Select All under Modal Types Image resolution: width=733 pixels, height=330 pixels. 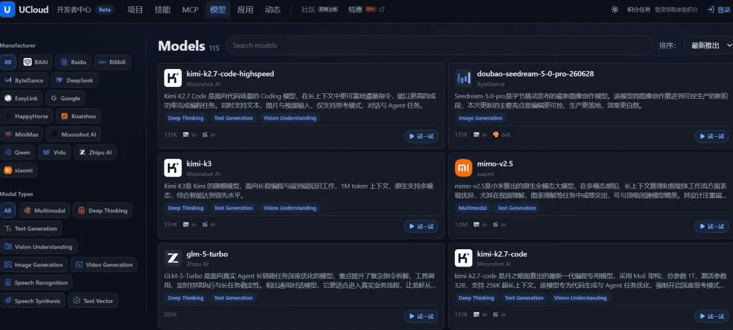[8, 211]
